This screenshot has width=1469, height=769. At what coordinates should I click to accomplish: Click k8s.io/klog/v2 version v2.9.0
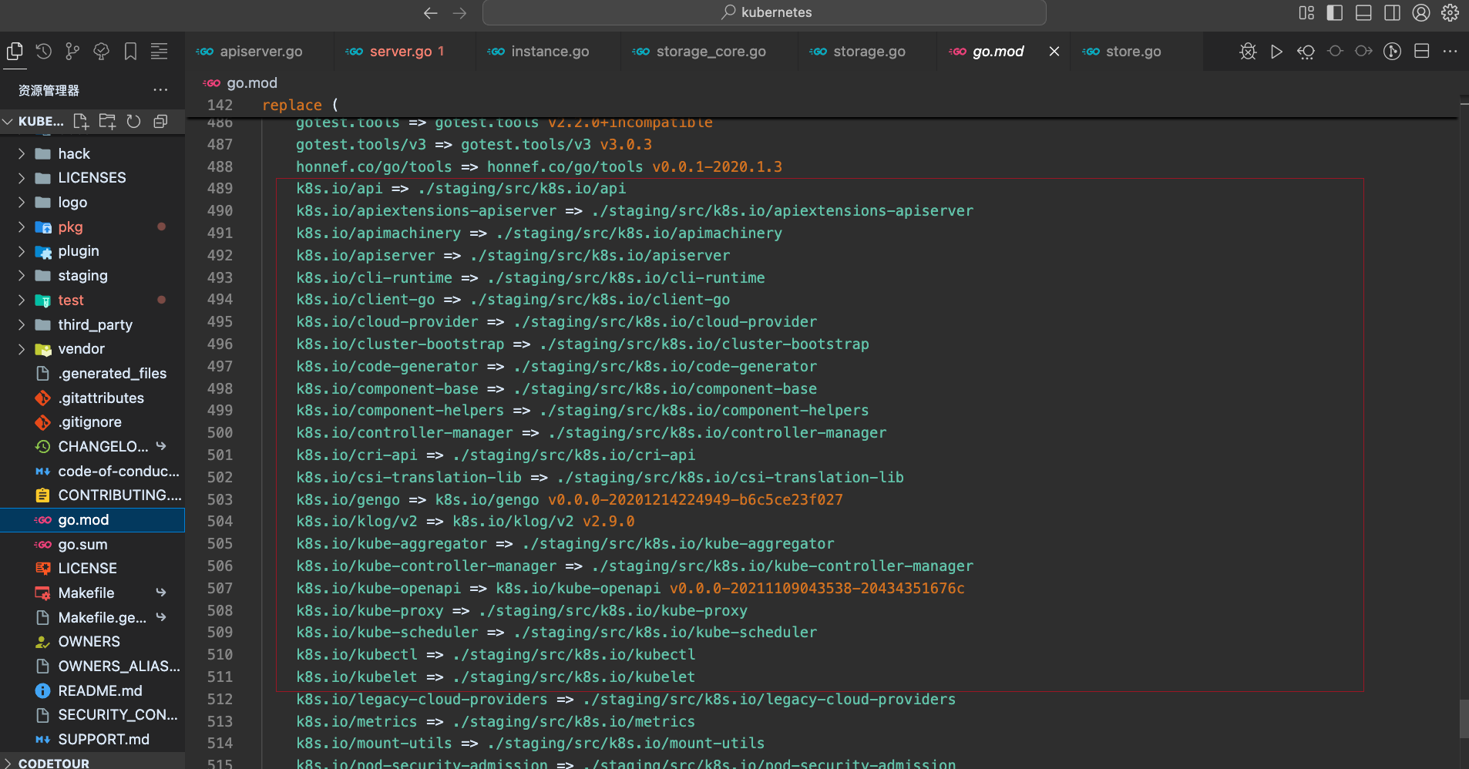coord(608,522)
